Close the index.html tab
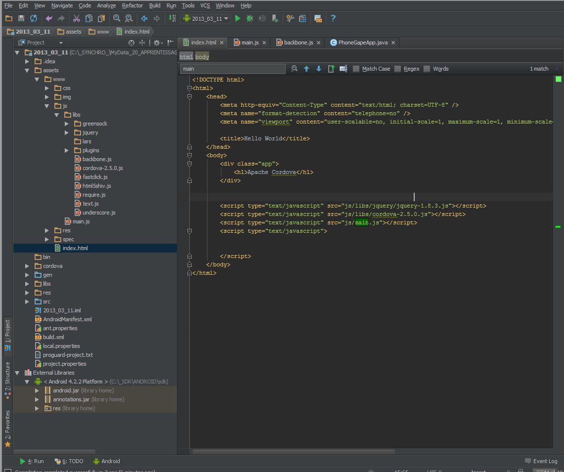This screenshot has height=472, width=564. pos(221,43)
